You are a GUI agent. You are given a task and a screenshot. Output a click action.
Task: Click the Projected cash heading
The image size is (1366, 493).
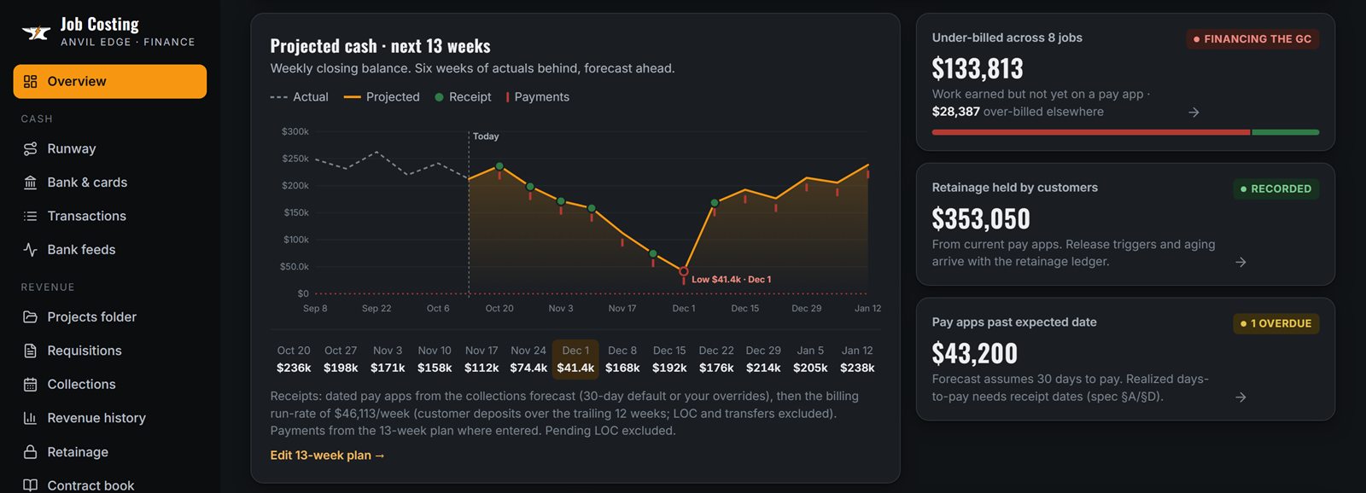pyautogui.click(x=381, y=46)
